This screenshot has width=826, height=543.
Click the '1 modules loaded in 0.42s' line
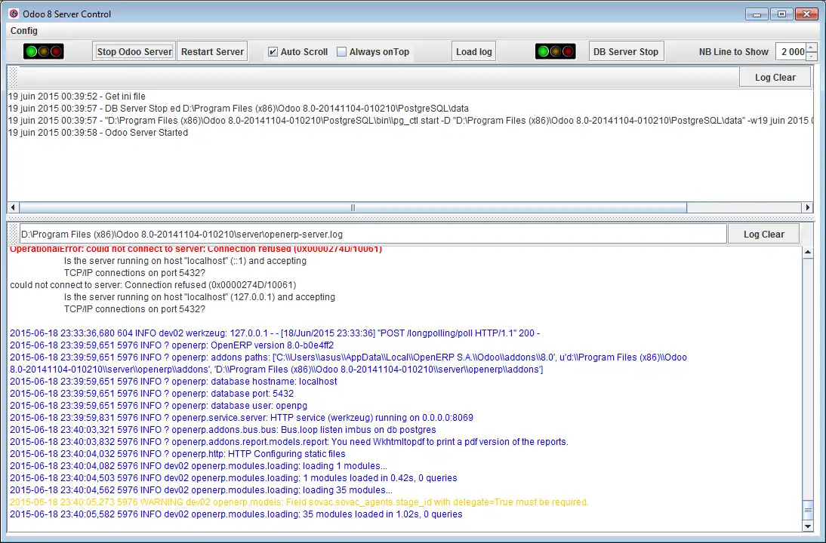233,478
